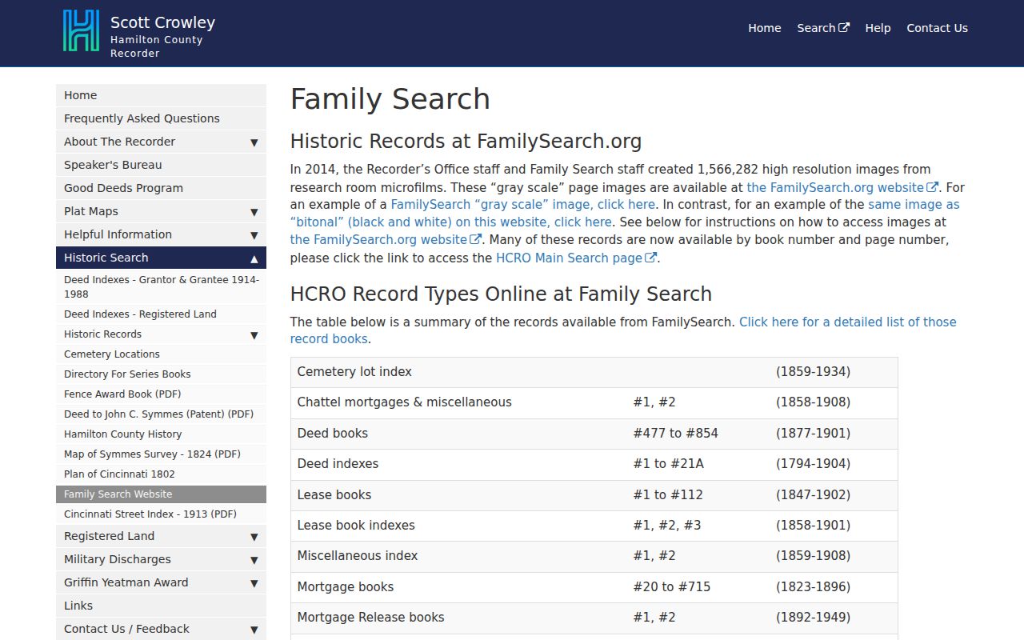Expand the Registered Land submenu arrow
1024x640 pixels.
pos(254,537)
